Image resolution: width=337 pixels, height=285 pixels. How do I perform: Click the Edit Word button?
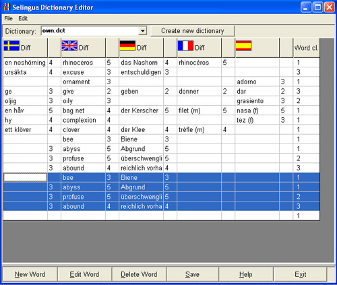click(84, 274)
